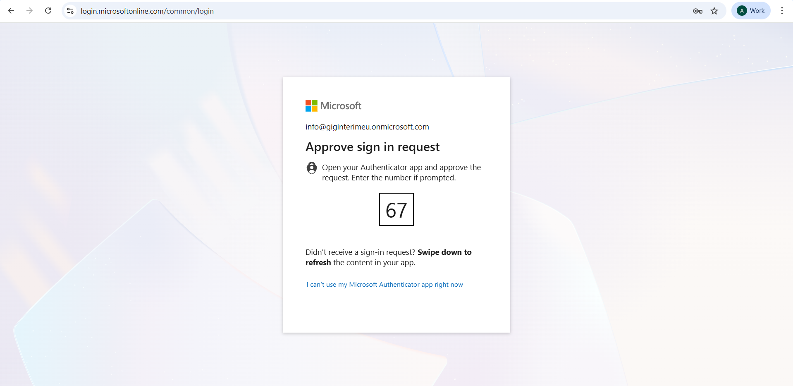Screen dimensions: 793x386
Task: Click the "Approve sign in request" heading
Action: (x=372, y=147)
